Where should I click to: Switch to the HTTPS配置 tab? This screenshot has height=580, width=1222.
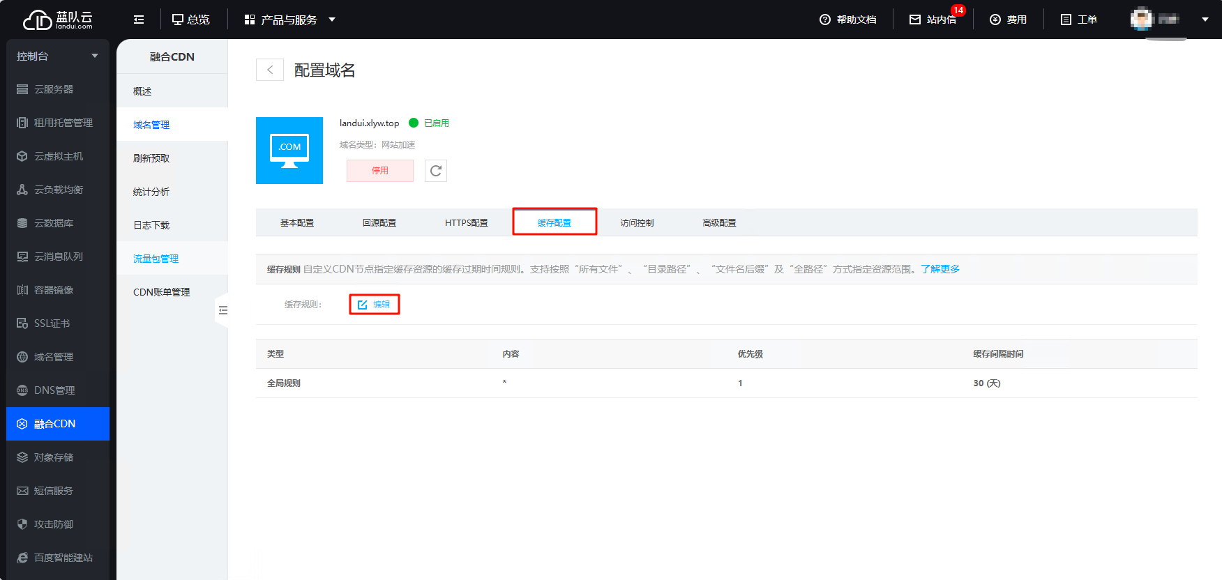point(467,223)
